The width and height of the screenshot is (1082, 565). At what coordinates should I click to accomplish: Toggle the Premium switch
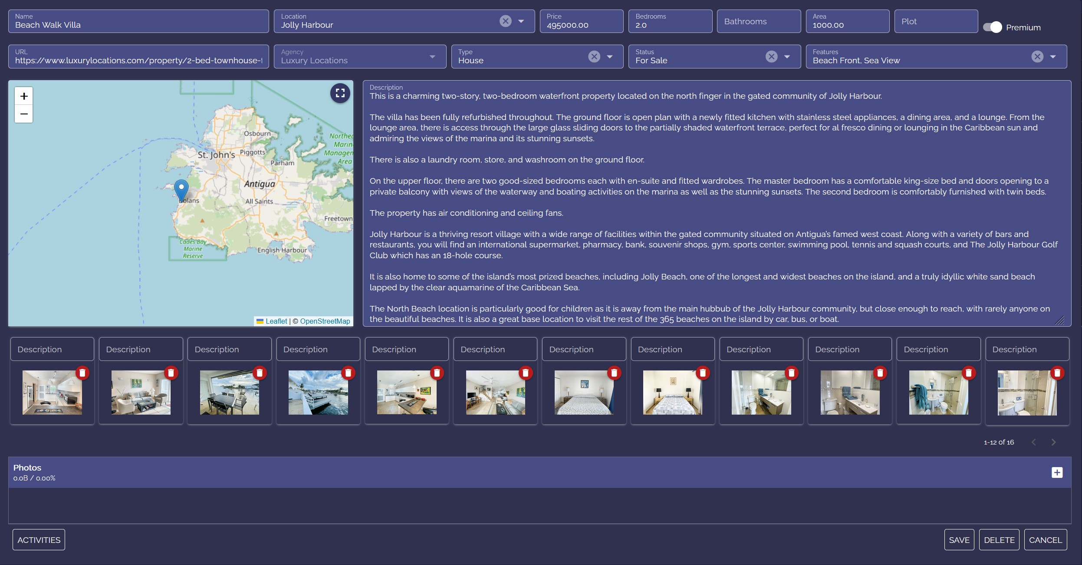[x=992, y=27]
